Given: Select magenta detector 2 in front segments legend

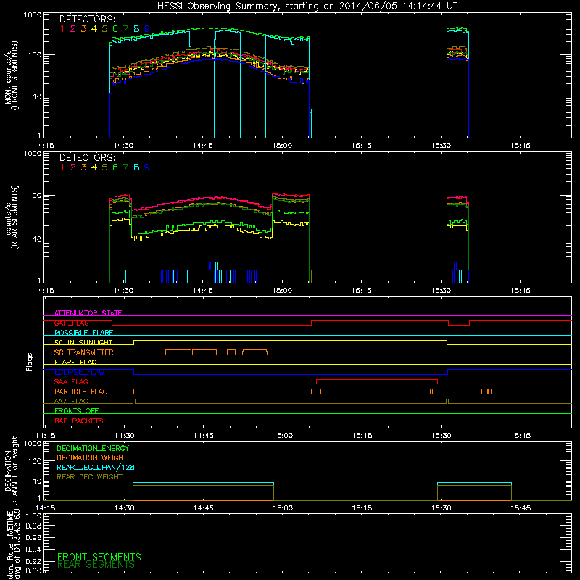Looking at the screenshot, I should [x=73, y=29].
